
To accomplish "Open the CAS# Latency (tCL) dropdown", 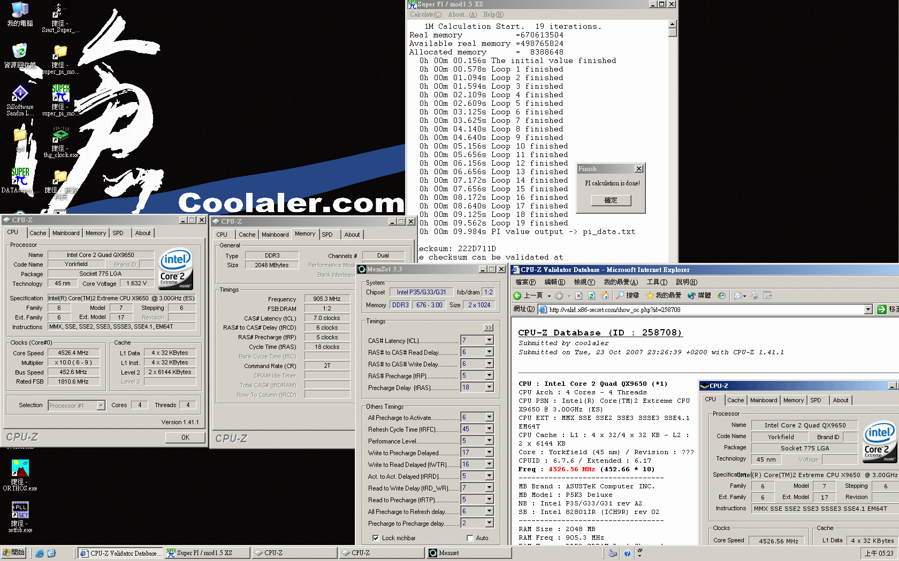I will click(x=489, y=340).
